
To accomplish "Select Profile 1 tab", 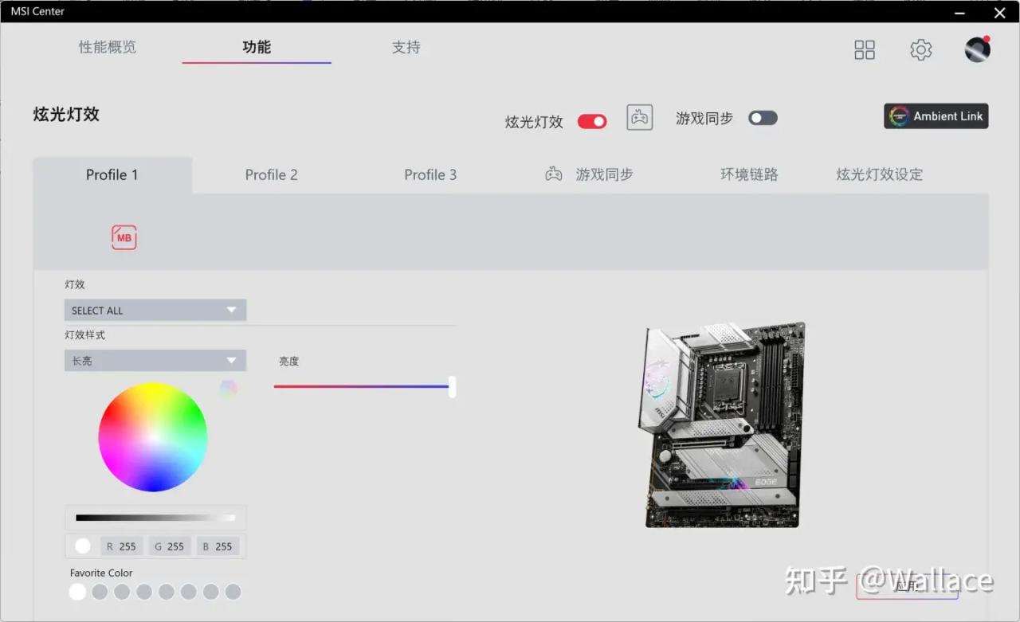I will pos(112,174).
